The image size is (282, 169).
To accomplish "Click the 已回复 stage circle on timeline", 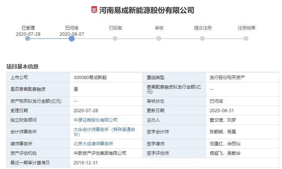I will tap(115, 38).
